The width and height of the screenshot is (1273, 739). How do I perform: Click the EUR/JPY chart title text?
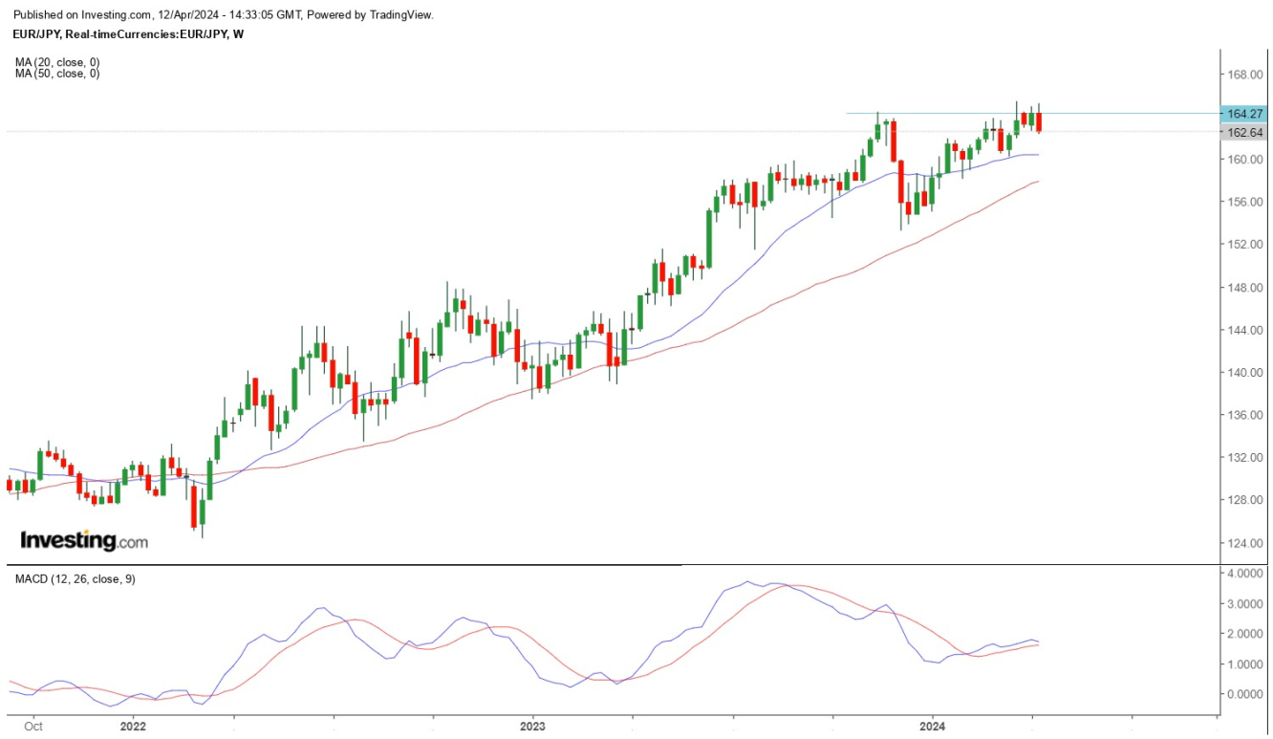point(129,34)
